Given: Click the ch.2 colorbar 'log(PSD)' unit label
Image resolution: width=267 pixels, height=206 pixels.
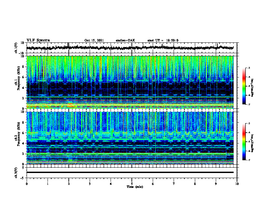Looking at the screenshot, I should (253, 143).
